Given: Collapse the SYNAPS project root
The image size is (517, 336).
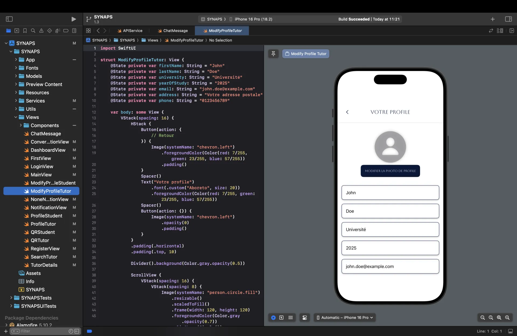Looking at the screenshot, I should [x=6, y=43].
